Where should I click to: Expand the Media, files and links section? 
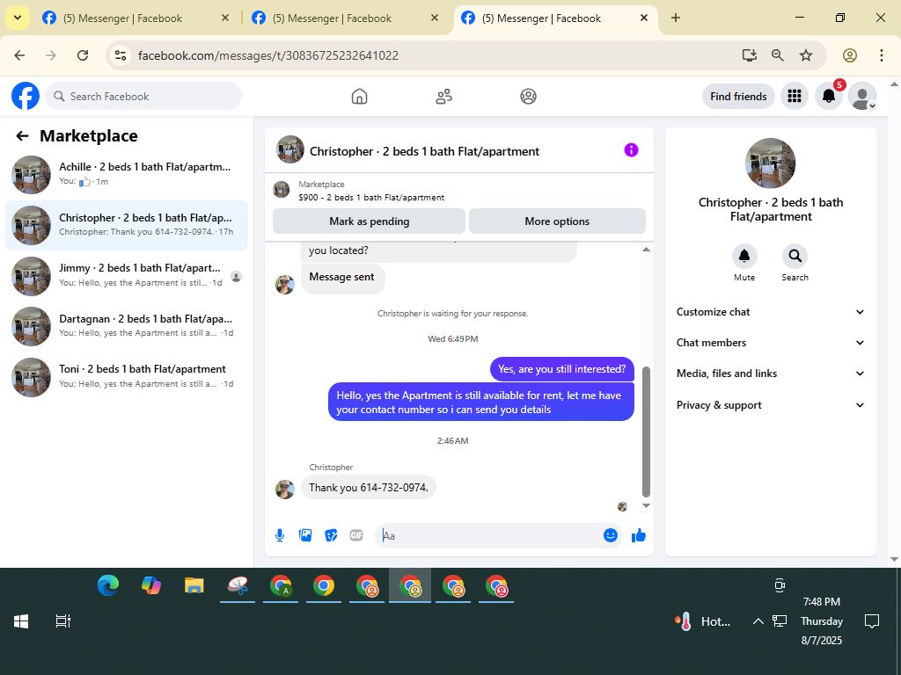coord(771,374)
